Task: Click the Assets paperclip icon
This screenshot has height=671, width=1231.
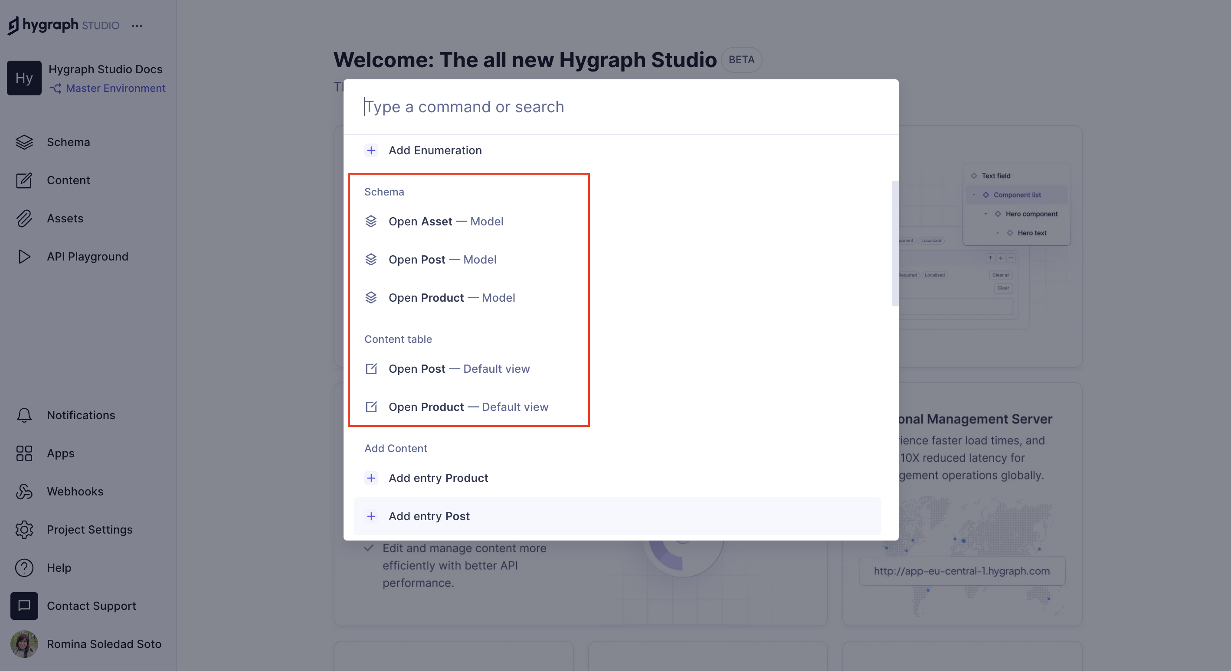Action: (x=24, y=219)
